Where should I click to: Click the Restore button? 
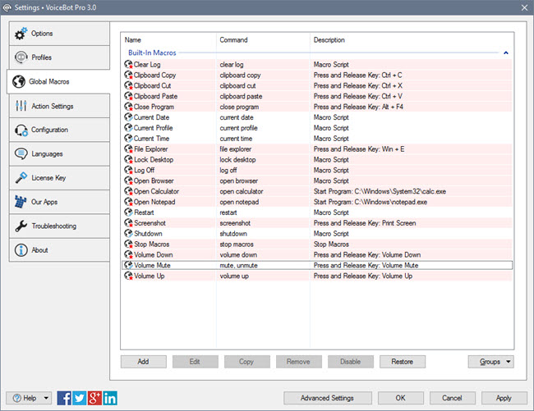(x=403, y=362)
